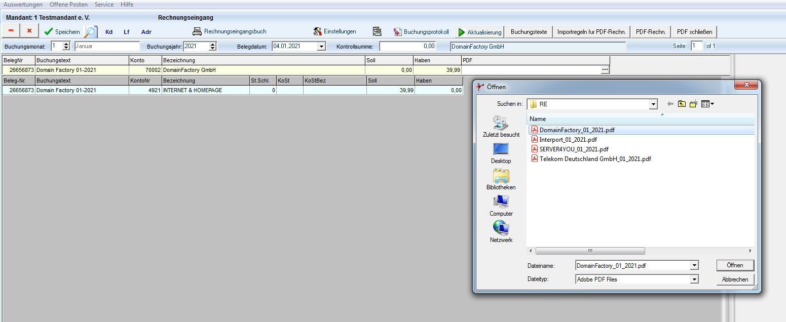The width and height of the screenshot is (786, 322).
Task: Go back in the Öffnen dialog
Action: pos(670,104)
